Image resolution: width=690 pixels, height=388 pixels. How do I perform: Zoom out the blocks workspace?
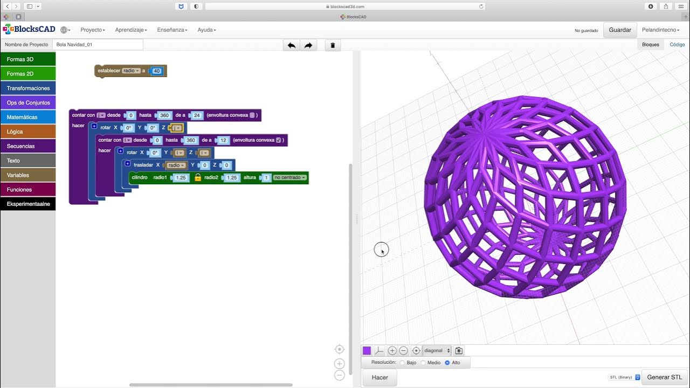coord(339,375)
